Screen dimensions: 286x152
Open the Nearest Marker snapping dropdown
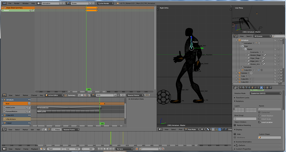click(x=135, y=95)
